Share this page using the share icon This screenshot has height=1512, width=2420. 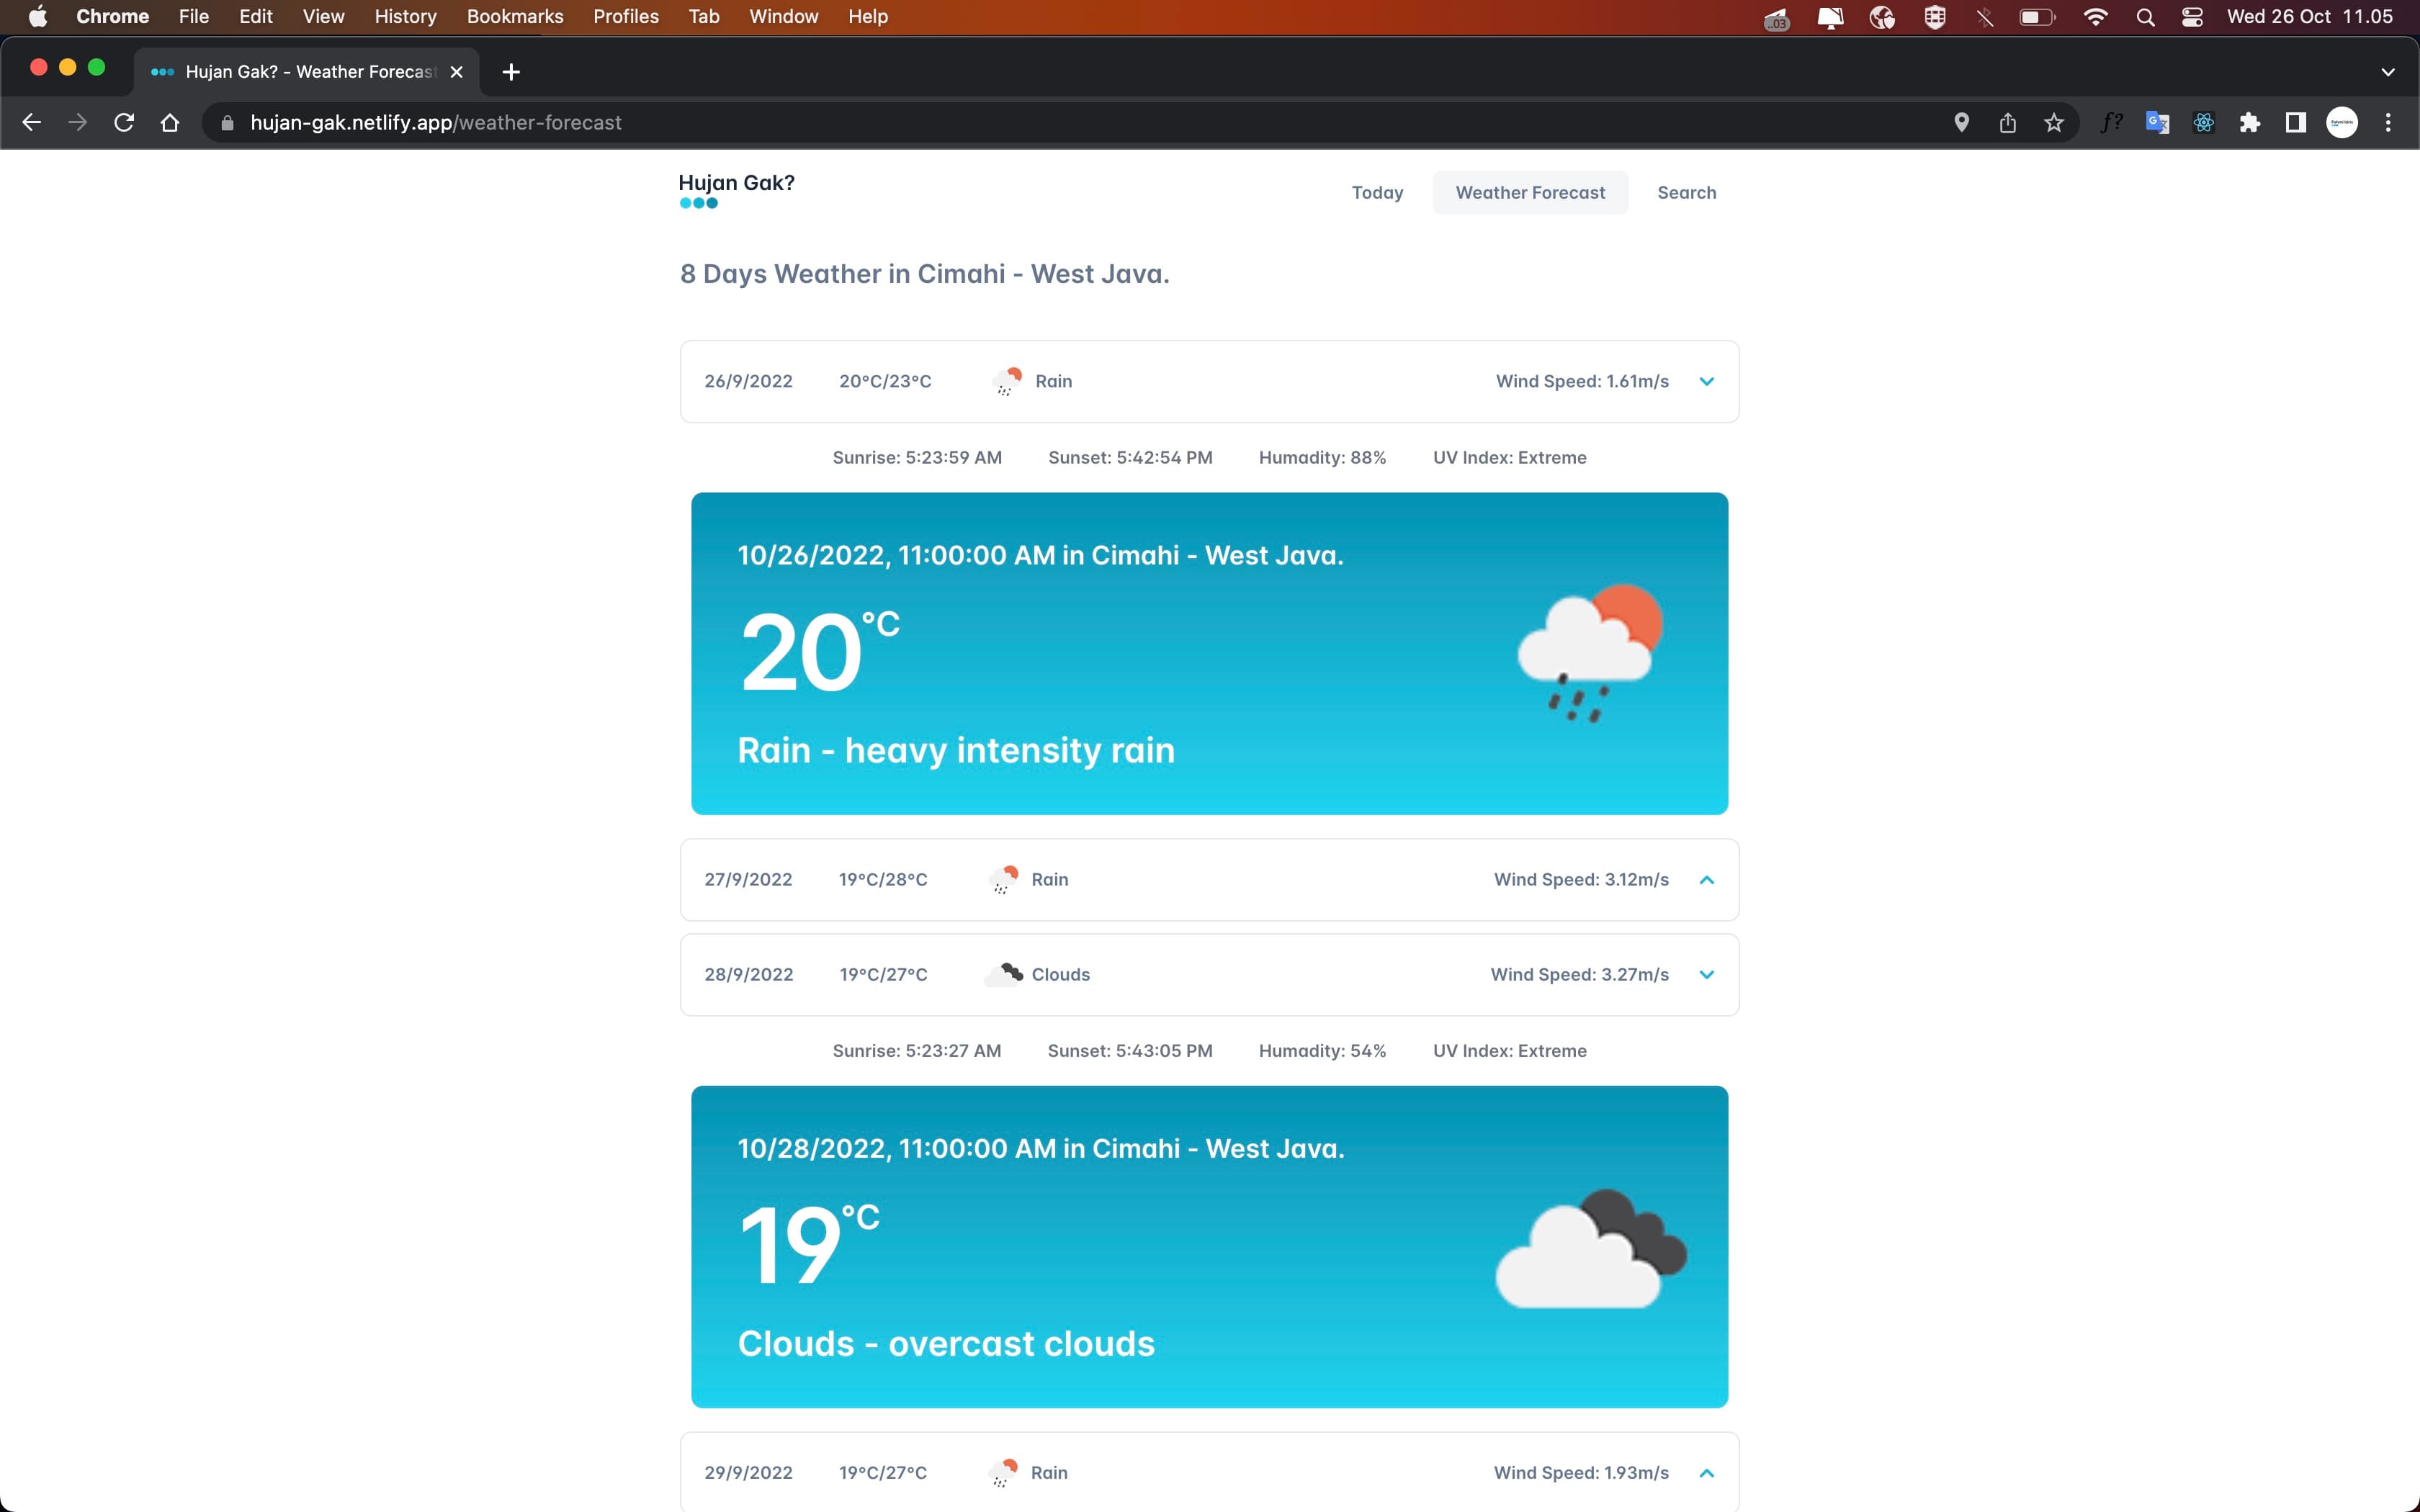pyautogui.click(x=2007, y=122)
